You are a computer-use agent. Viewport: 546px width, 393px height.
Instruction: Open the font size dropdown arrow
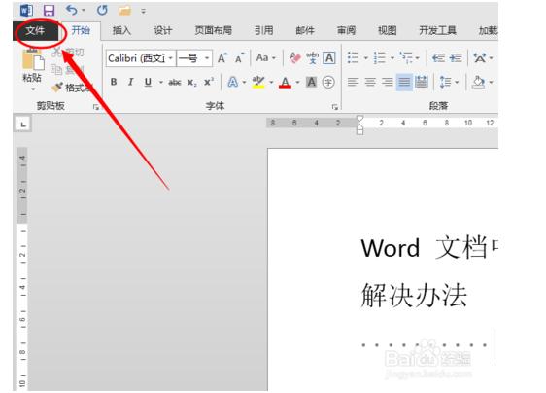pos(207,58)
